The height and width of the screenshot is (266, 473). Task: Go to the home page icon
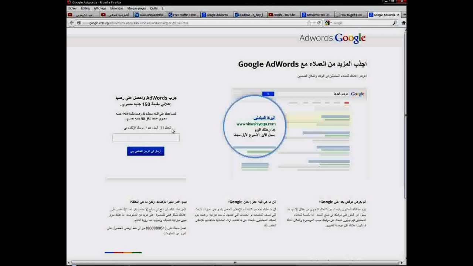click(x=404, y=23)
